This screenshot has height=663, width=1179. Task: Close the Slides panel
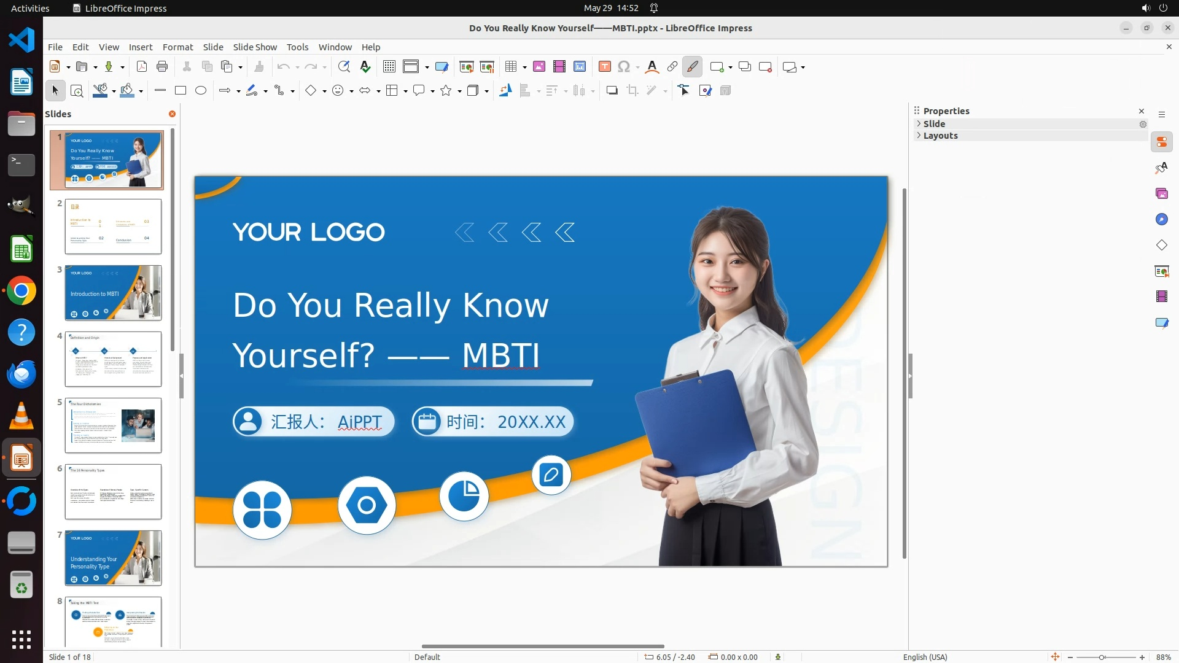[172, 114]
